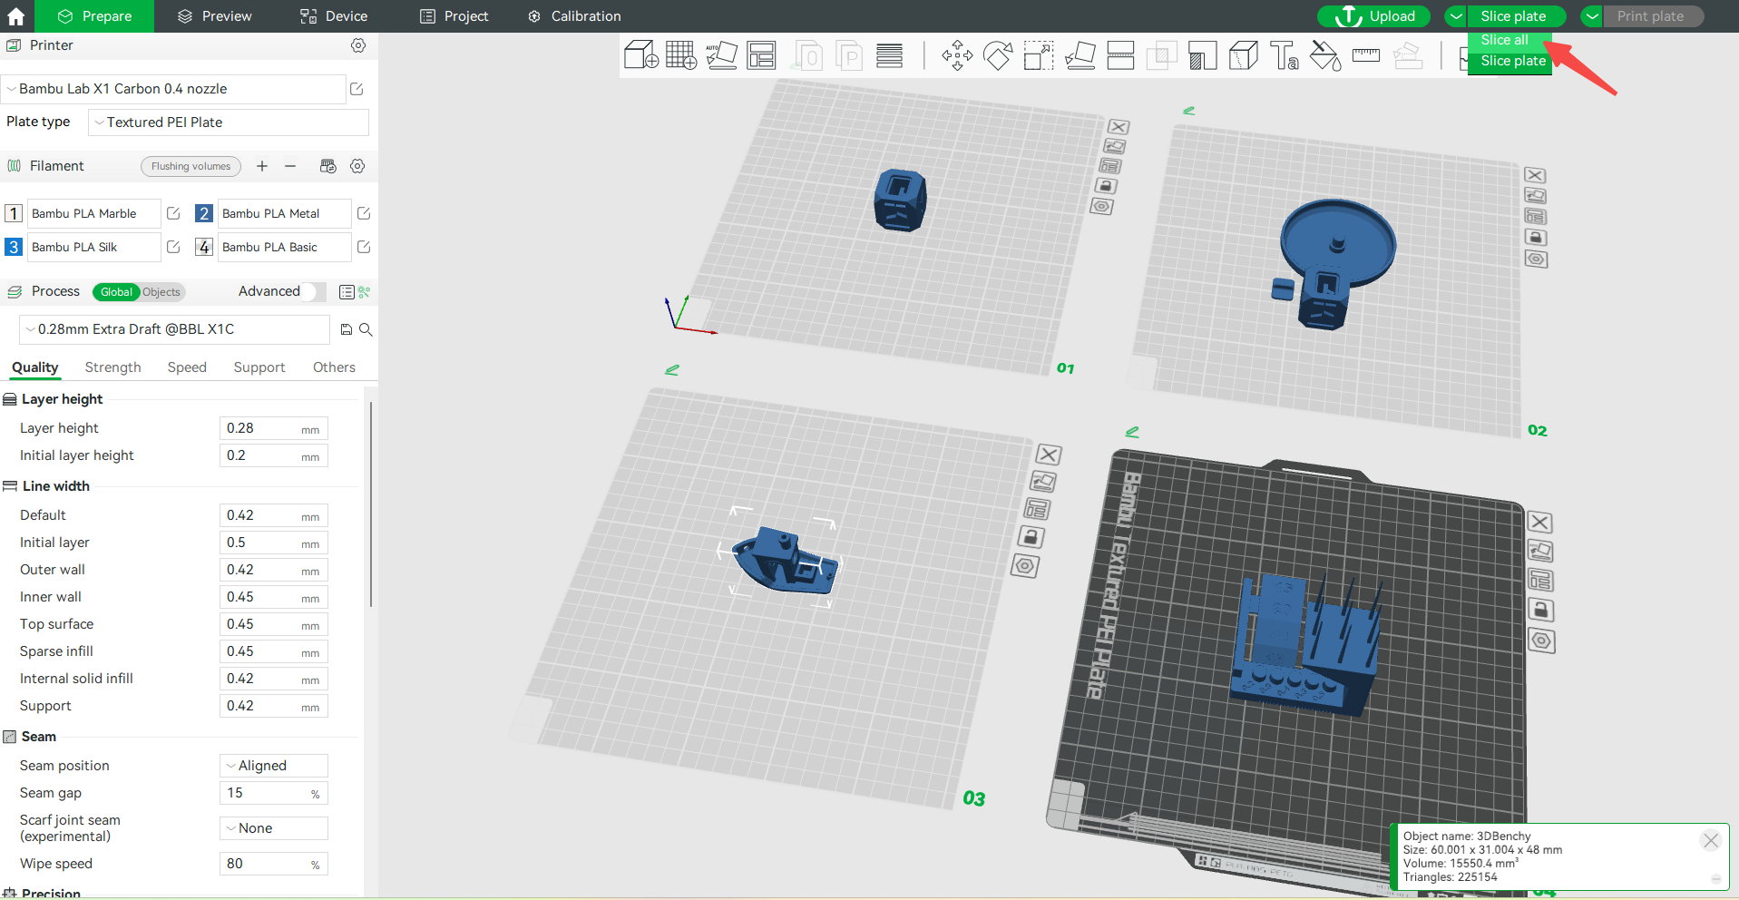1739x900 pixels.
Task: Switch process scope to Objects
Action: (x=161, y=292)
